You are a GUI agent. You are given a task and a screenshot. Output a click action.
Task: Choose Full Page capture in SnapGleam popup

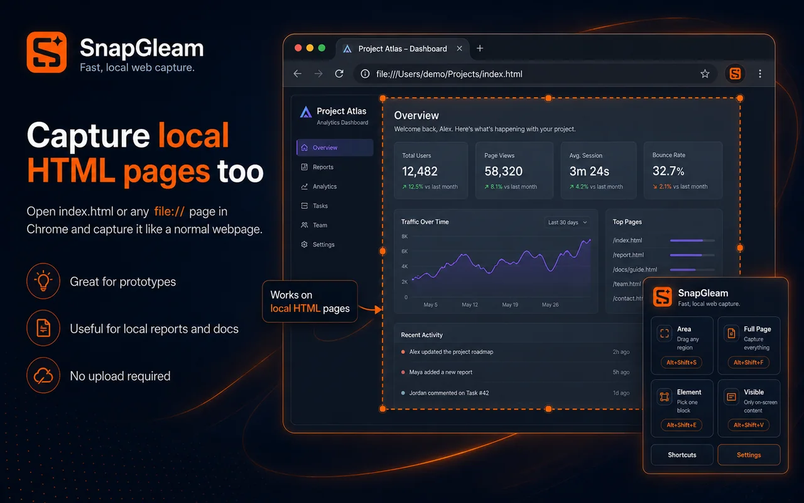click(749, 345)
